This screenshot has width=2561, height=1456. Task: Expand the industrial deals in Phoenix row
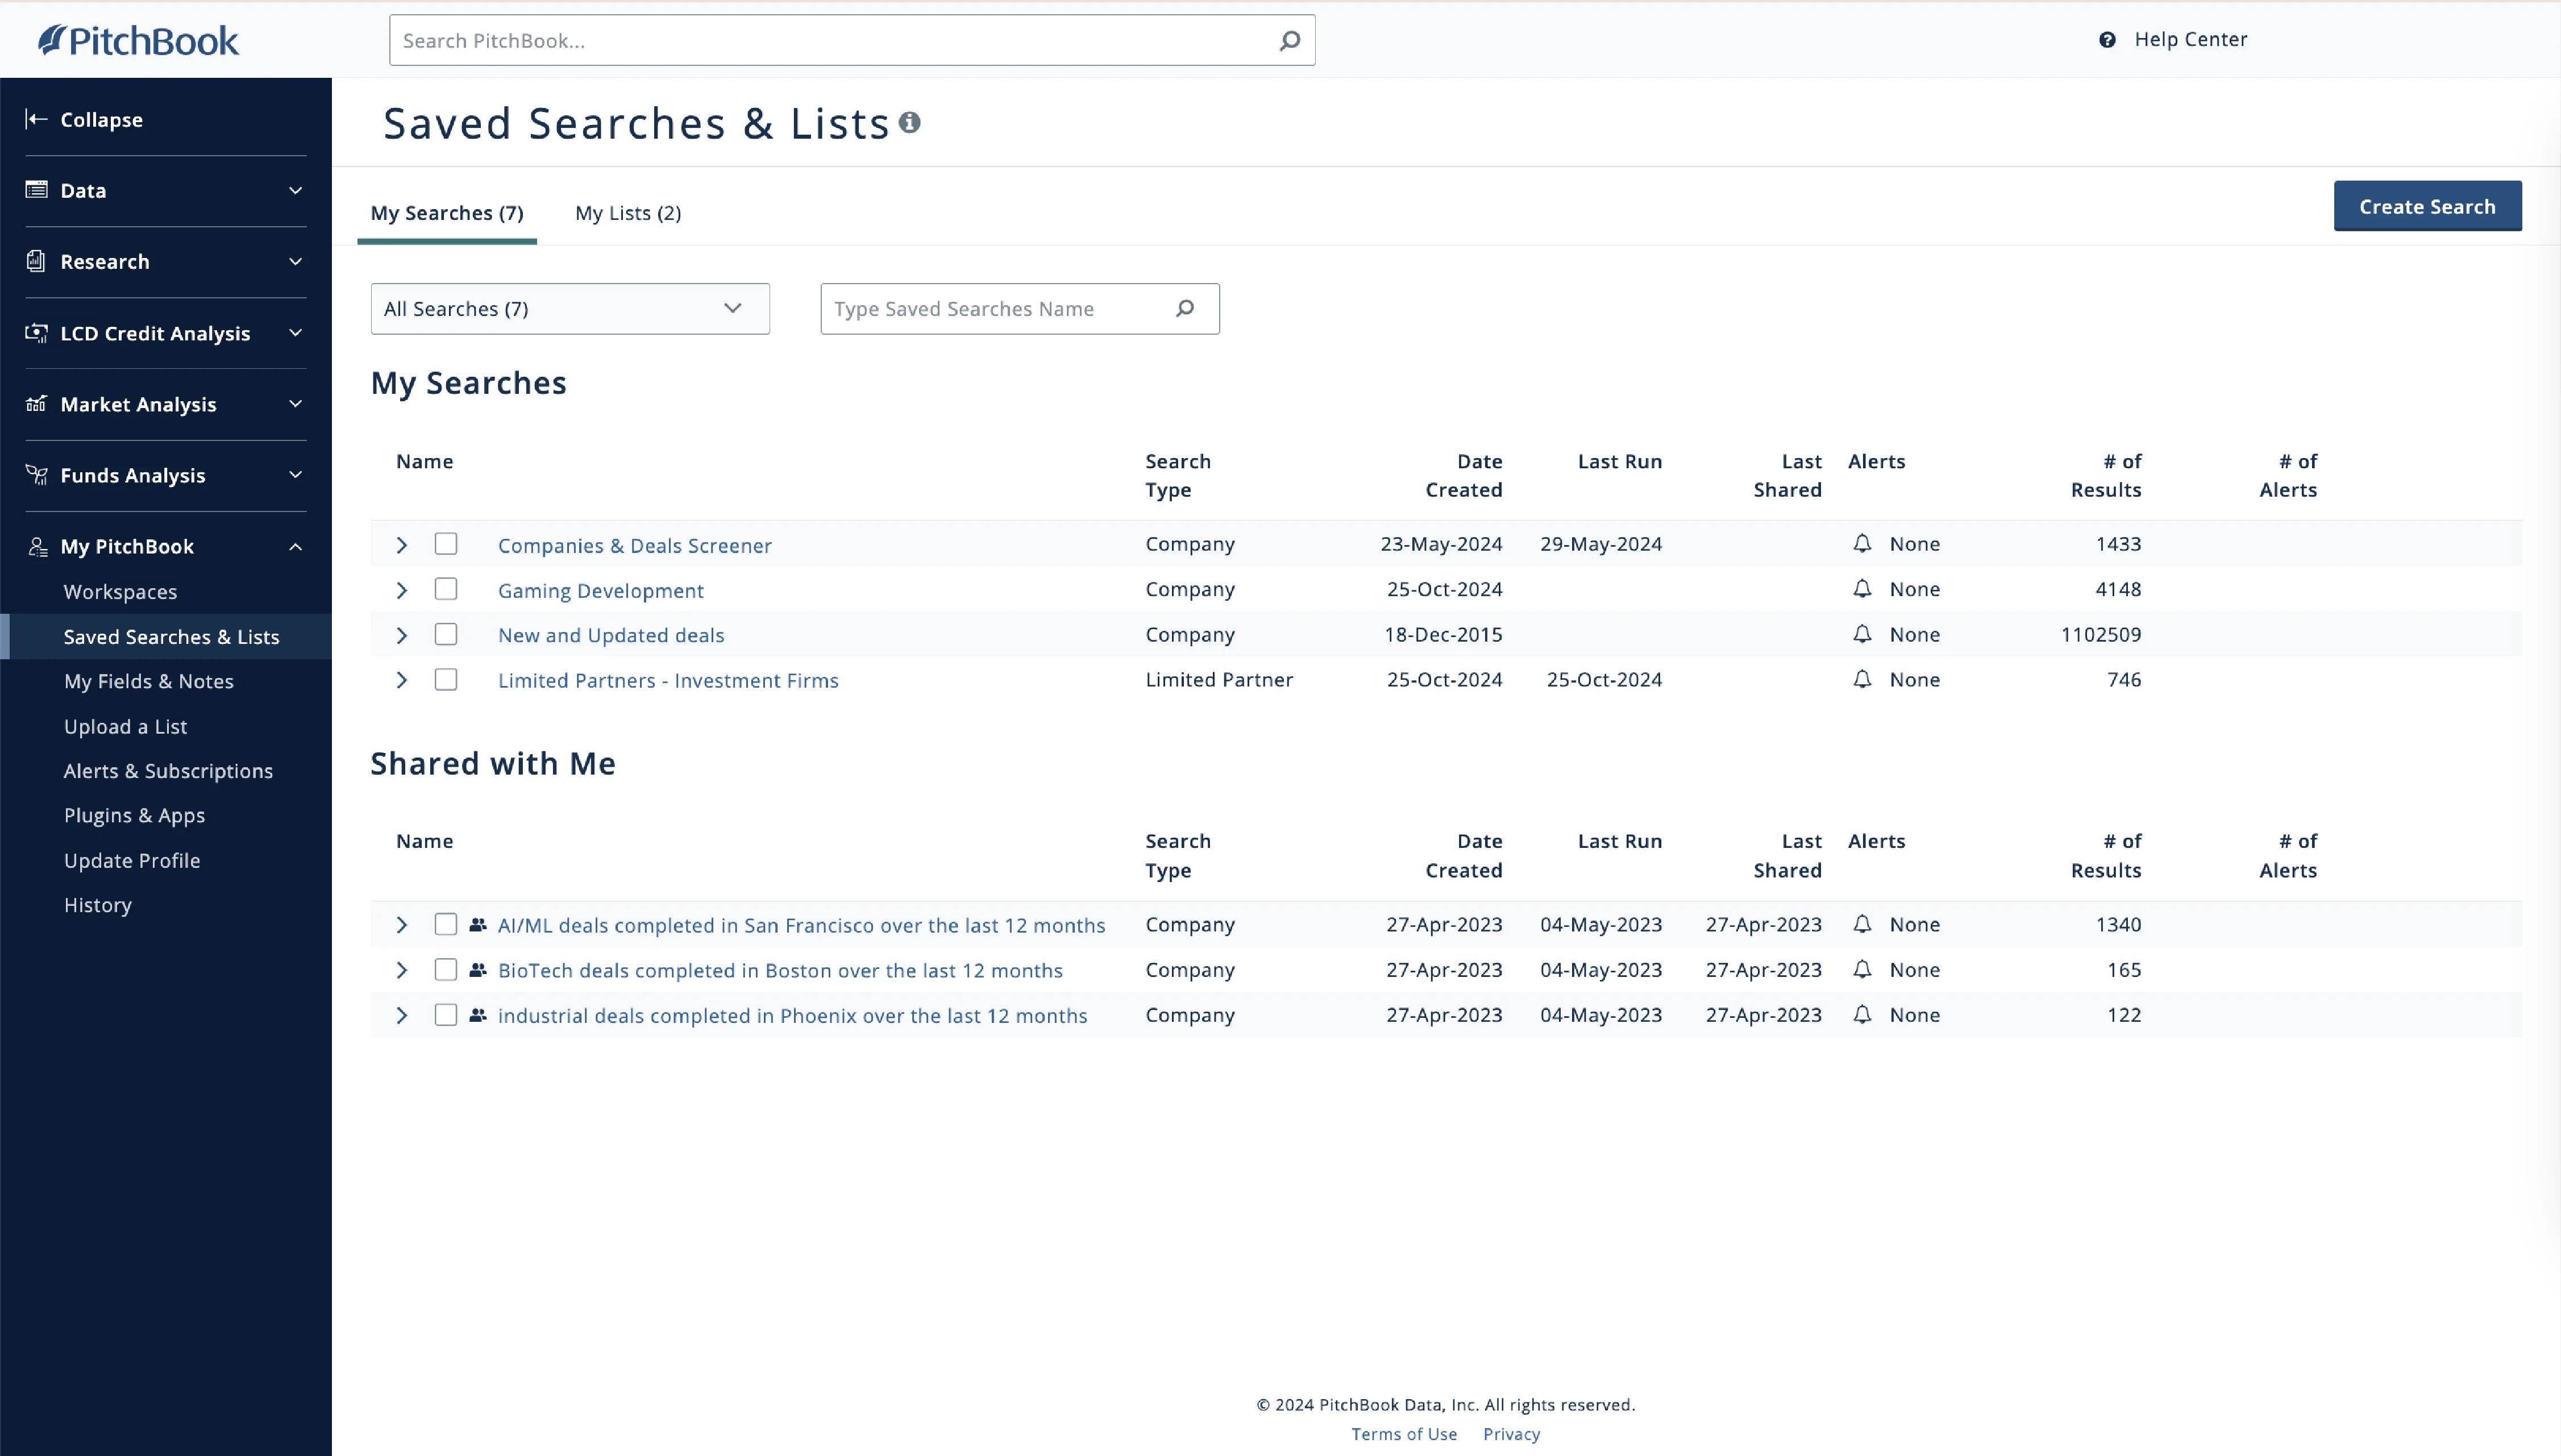coord(402,1015)
